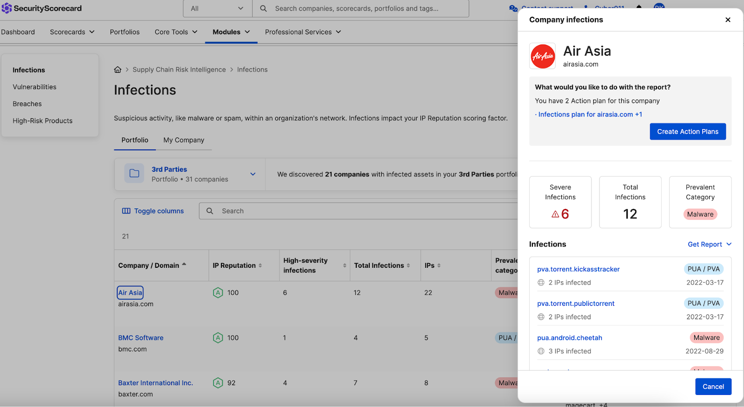Click the baxter.com domain text

coord(135,394)
